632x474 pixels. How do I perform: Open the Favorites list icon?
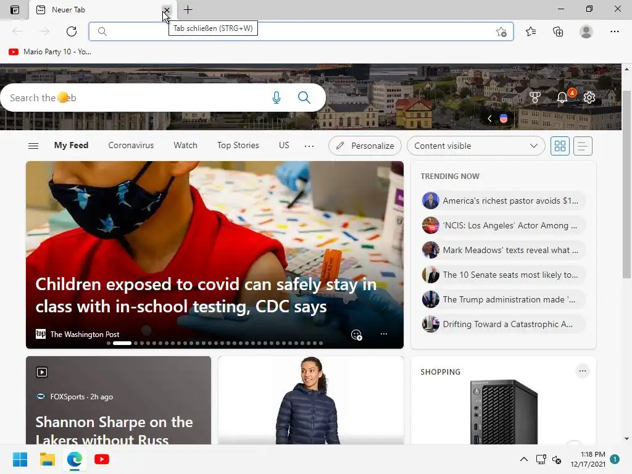tap(531, 31)
